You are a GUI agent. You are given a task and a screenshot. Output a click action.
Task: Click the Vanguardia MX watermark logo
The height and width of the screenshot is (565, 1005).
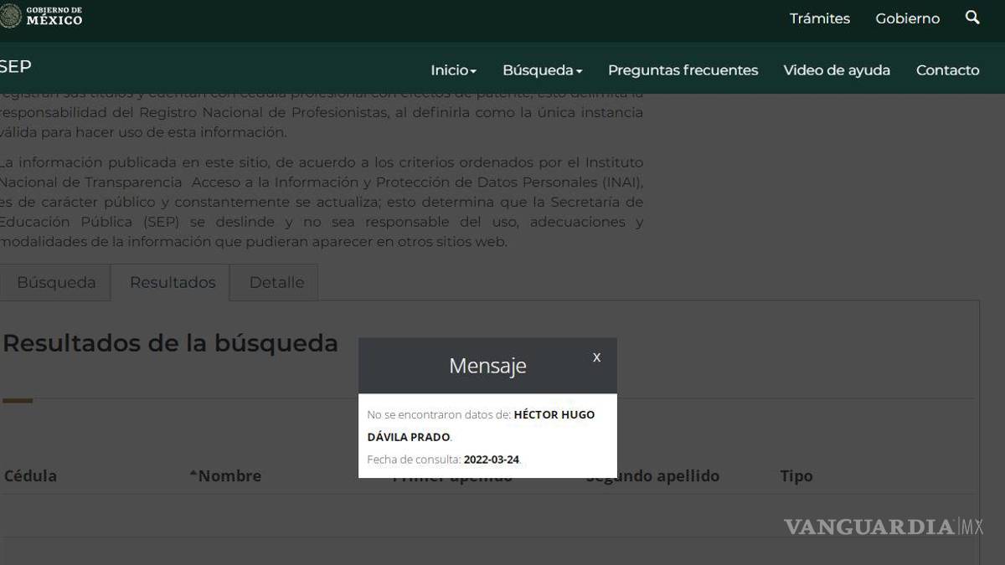tap(882, 527)
